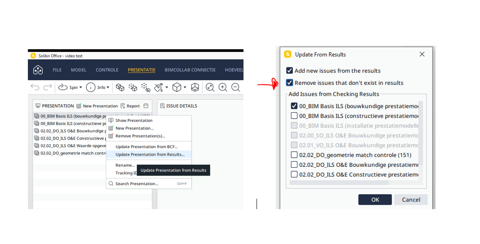Click the sectioning box cube icon
This screenshot has height=244, width=480.
click(195, 88)
